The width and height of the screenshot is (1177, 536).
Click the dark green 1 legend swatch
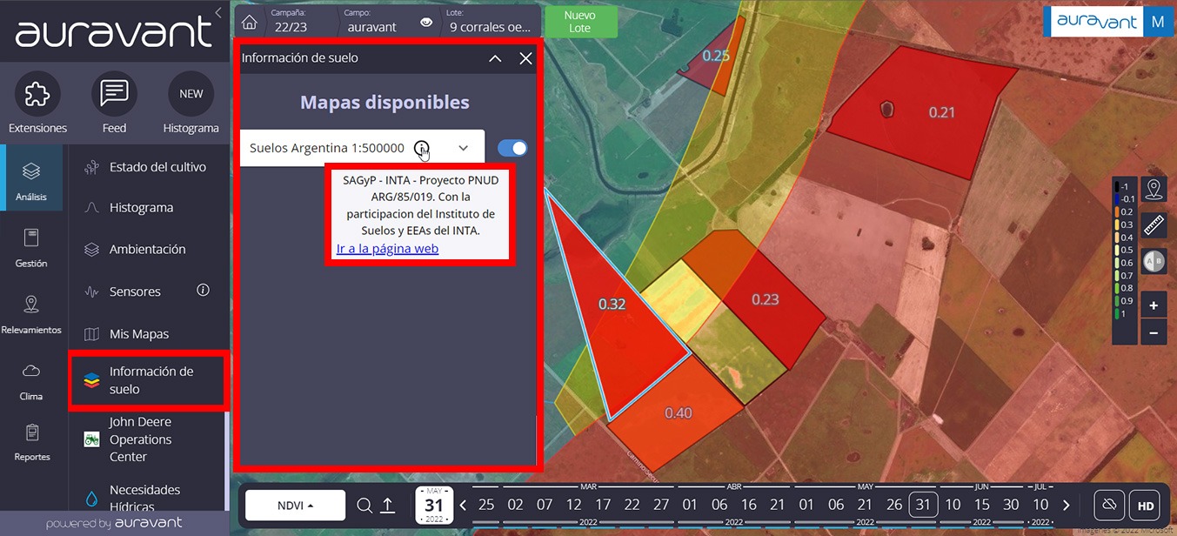tap(1118, 313)
